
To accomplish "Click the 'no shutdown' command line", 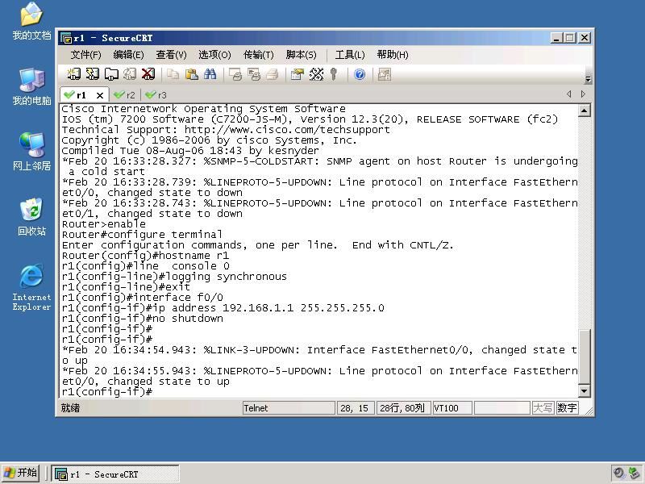I will (143, 318).
